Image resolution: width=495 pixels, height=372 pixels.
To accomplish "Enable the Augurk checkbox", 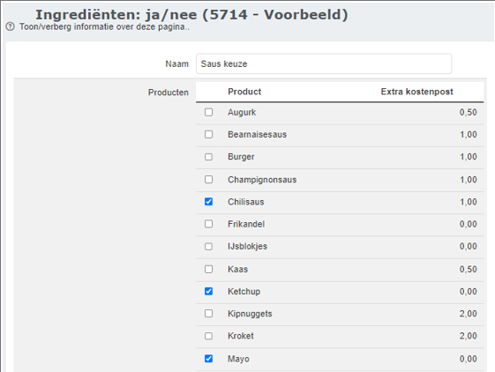I will click(x=208, y=112).
